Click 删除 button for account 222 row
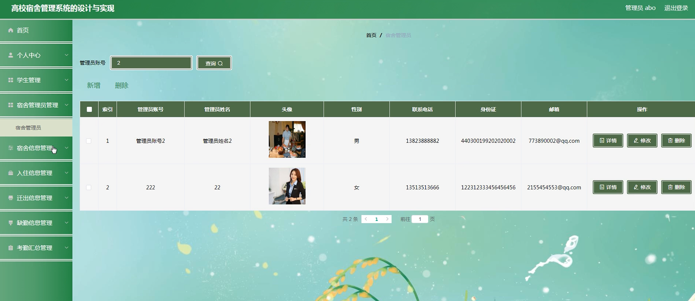 [x=676, y=187]
